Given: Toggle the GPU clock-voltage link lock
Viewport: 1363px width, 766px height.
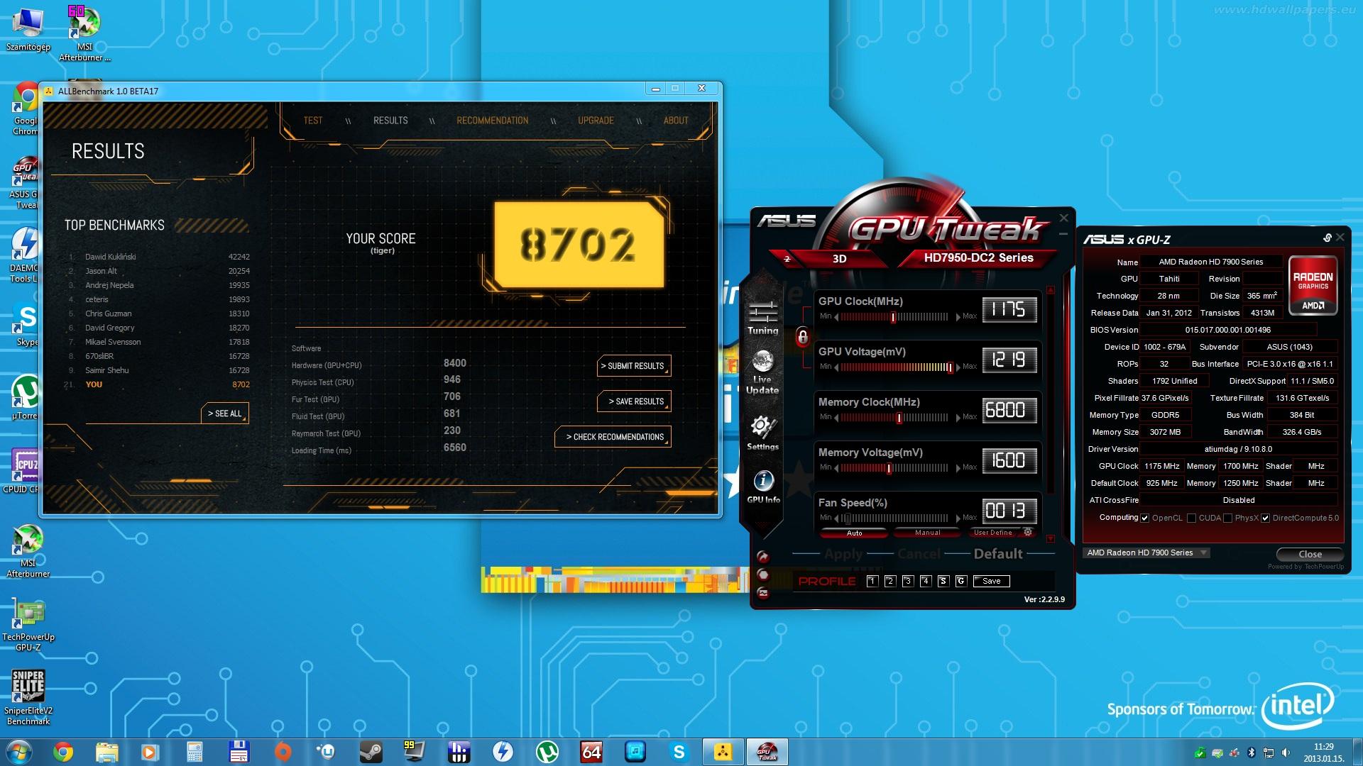Looking at the screenshot, I should [803, 337].
